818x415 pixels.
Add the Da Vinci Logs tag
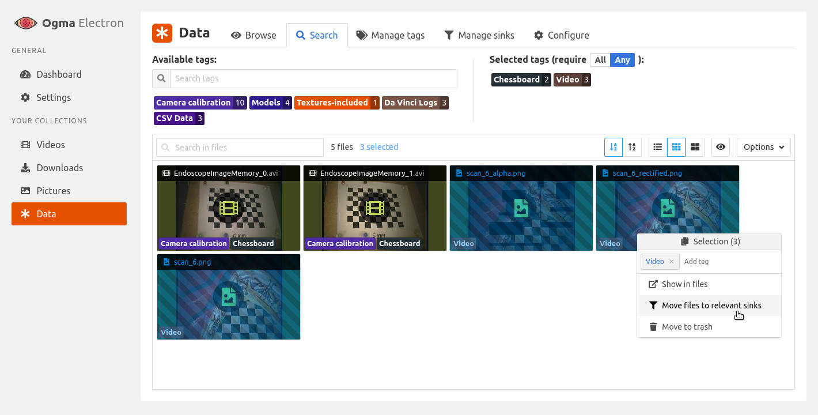[415, 103]
